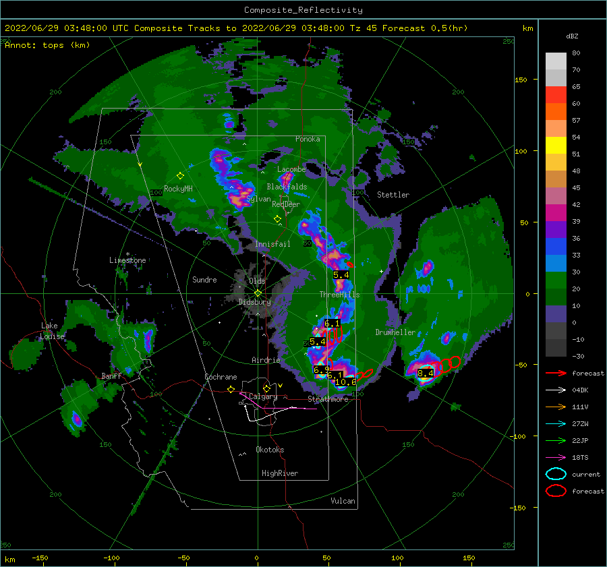This screenshot has width=607, height=567.
Task: Click the cyan current-storm ellipse at 8.4 cell
Action: pos(426,372)
